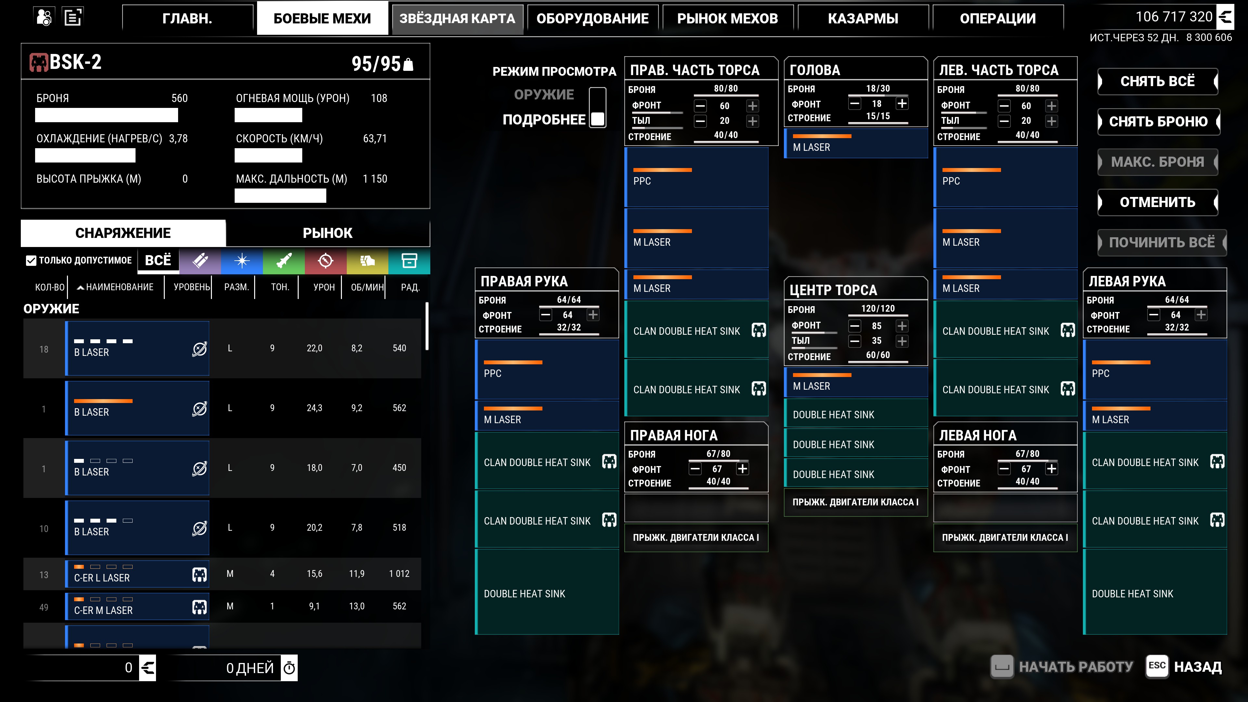The image size is (1248, 702).
Task: Sort inventory by Уровень column
Action: 192,287
